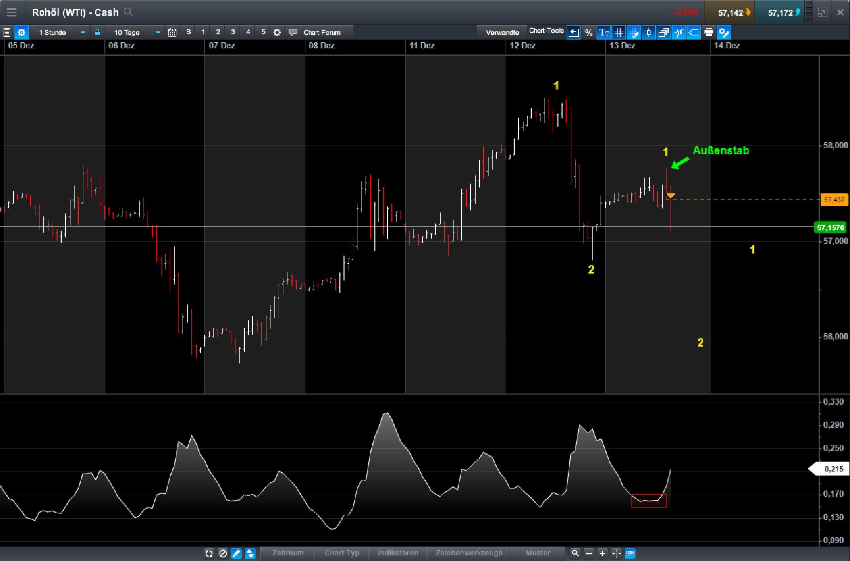The width and height of the screenshot is (850, 561).
Task: Click the Rohöl (WTI) search magnifier
Action: point(128,12)
